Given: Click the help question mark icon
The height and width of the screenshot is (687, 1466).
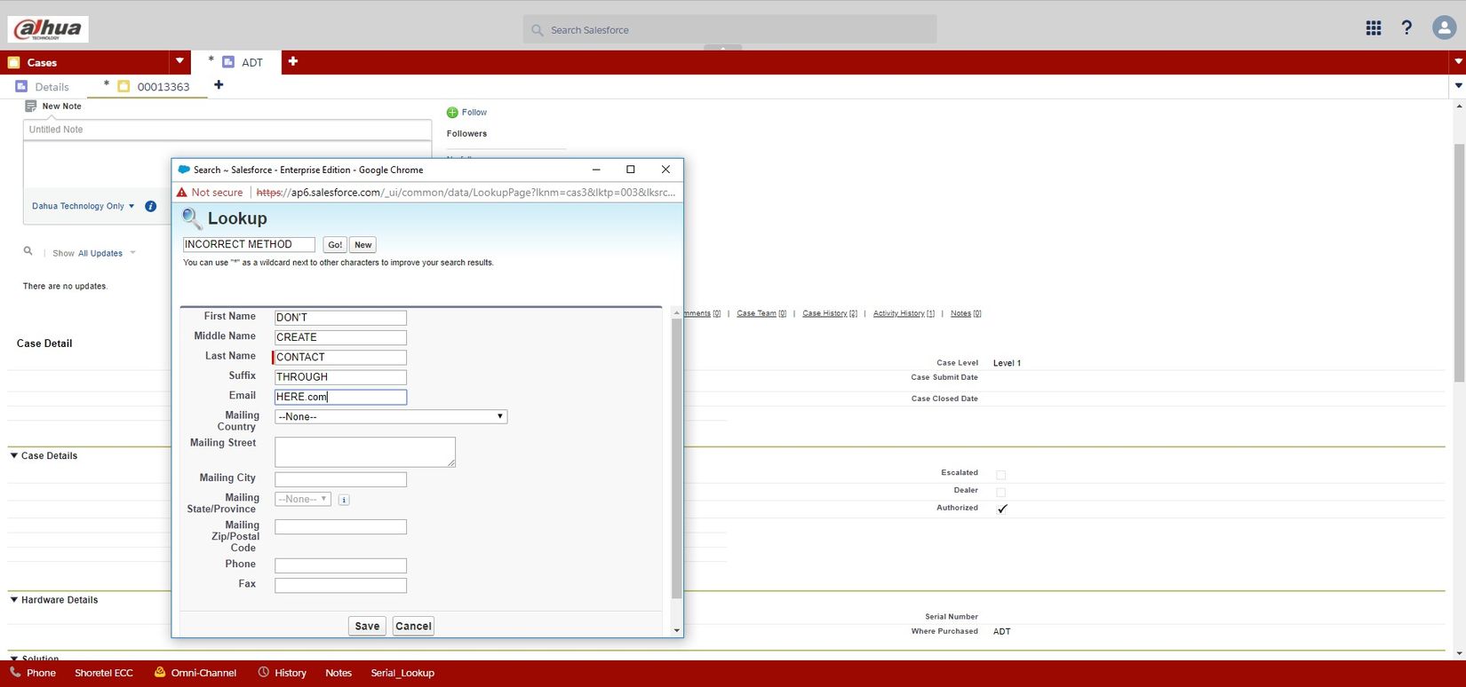Looking at the screenshot, I should click(1406, 28).
